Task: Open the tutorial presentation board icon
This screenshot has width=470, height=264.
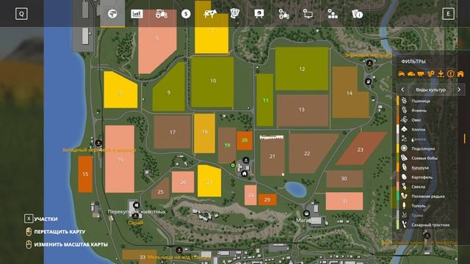Action: click(259, 14)
